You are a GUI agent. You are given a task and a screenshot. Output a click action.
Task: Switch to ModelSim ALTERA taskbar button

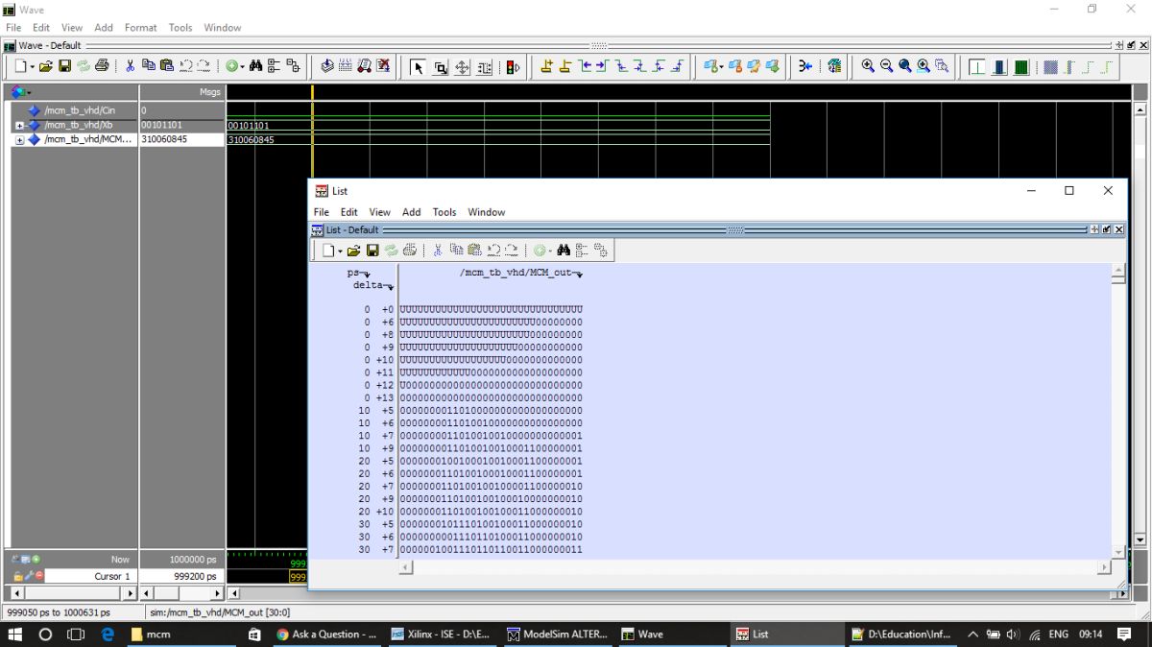tap(558, 635)
